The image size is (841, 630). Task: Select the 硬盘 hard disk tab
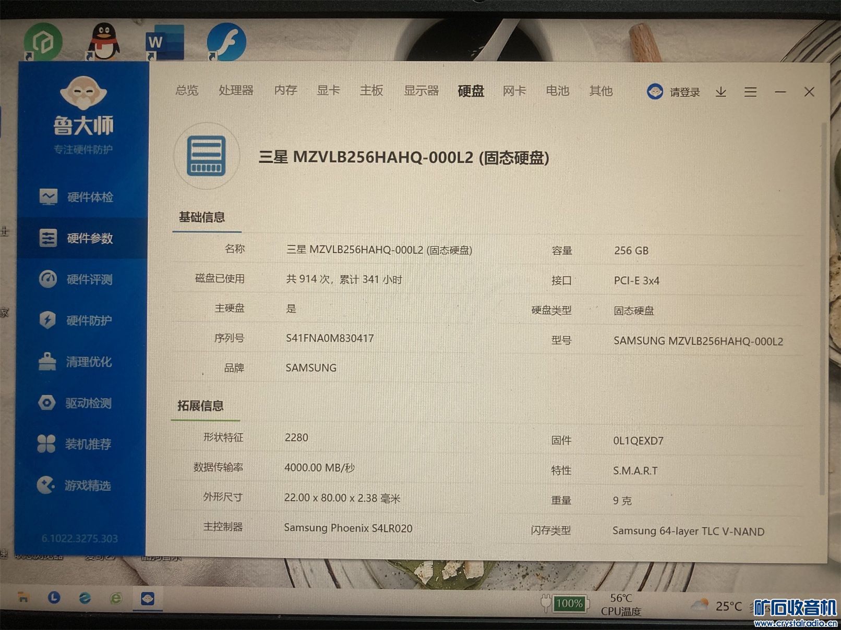[x=471, y=91]
